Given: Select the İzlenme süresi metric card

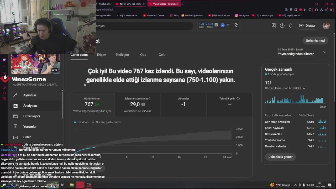Looking at the screenshot, I should 138,105.
